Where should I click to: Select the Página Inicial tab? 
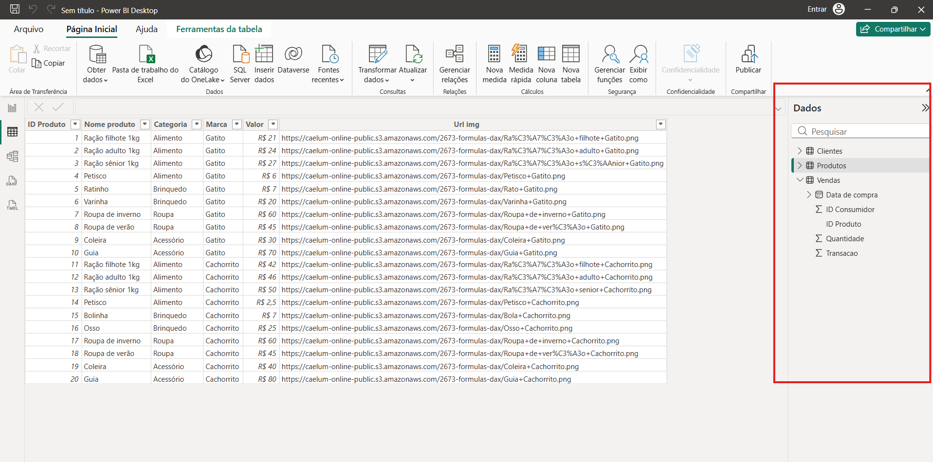coord(91,29)
